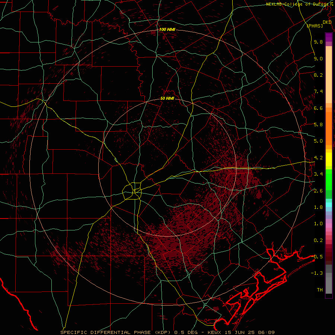Select the 2.6 scale value

[x=318, y=191]
